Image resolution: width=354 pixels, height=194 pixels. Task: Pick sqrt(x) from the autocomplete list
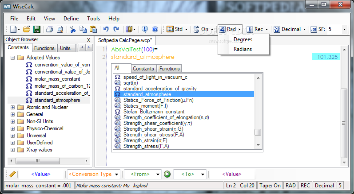click(131, 83)
